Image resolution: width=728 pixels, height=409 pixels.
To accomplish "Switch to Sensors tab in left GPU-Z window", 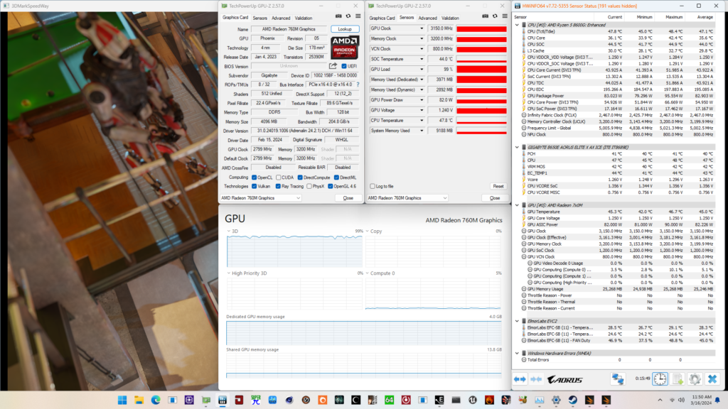I will tap(260, 18).
